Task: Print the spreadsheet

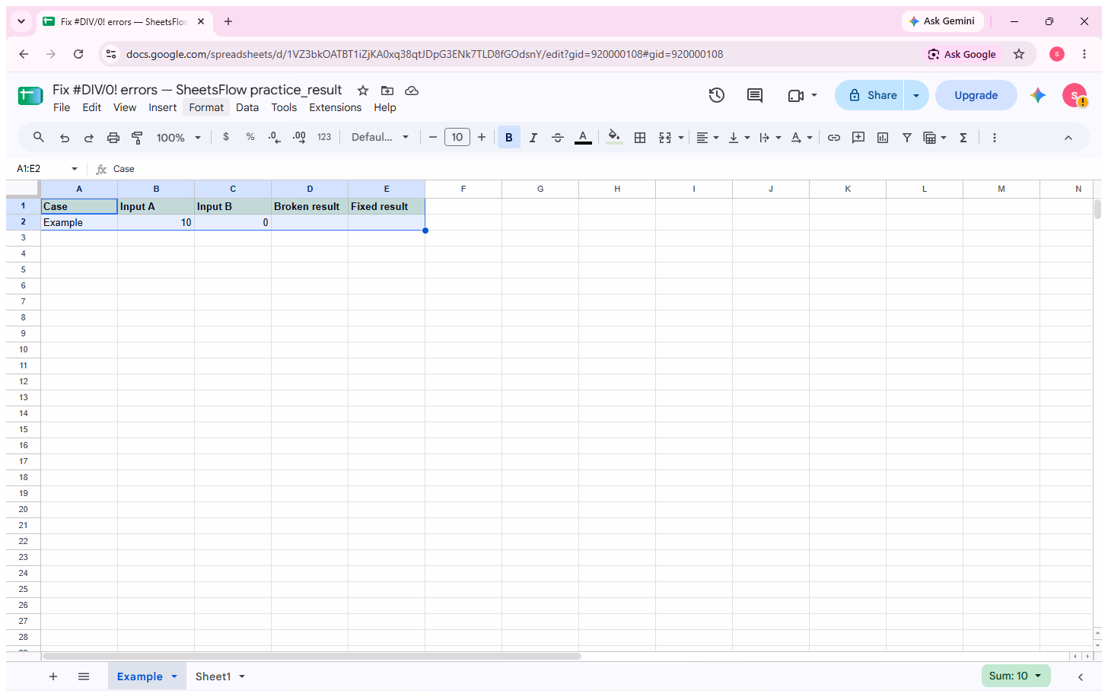Action: pyautogui.click(x=113, y=138)
